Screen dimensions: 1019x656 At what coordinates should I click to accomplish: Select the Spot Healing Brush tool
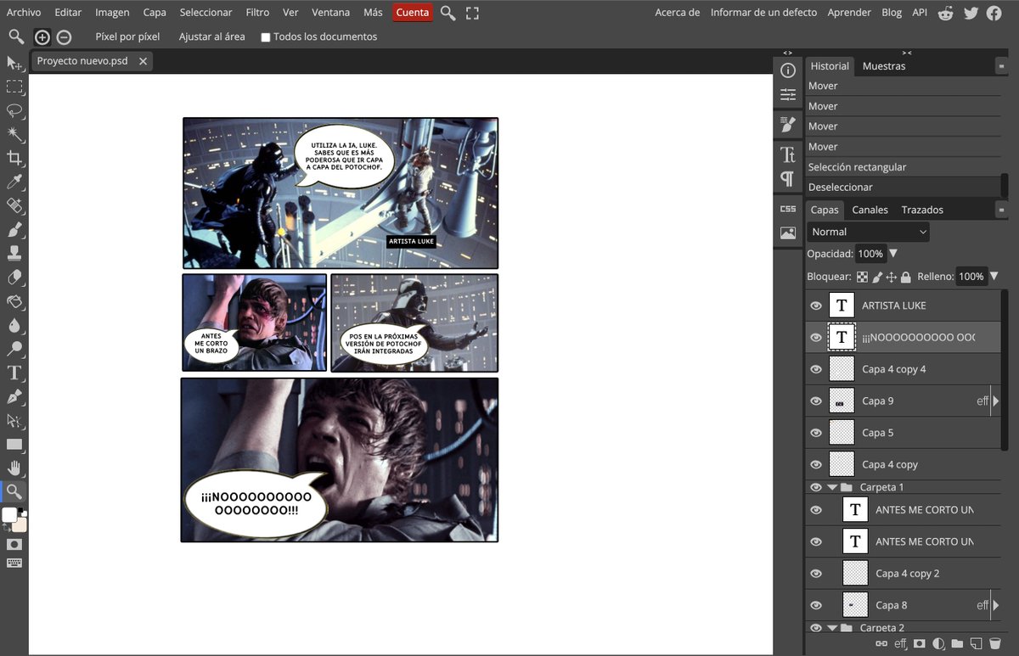click(x=14, y=205)
